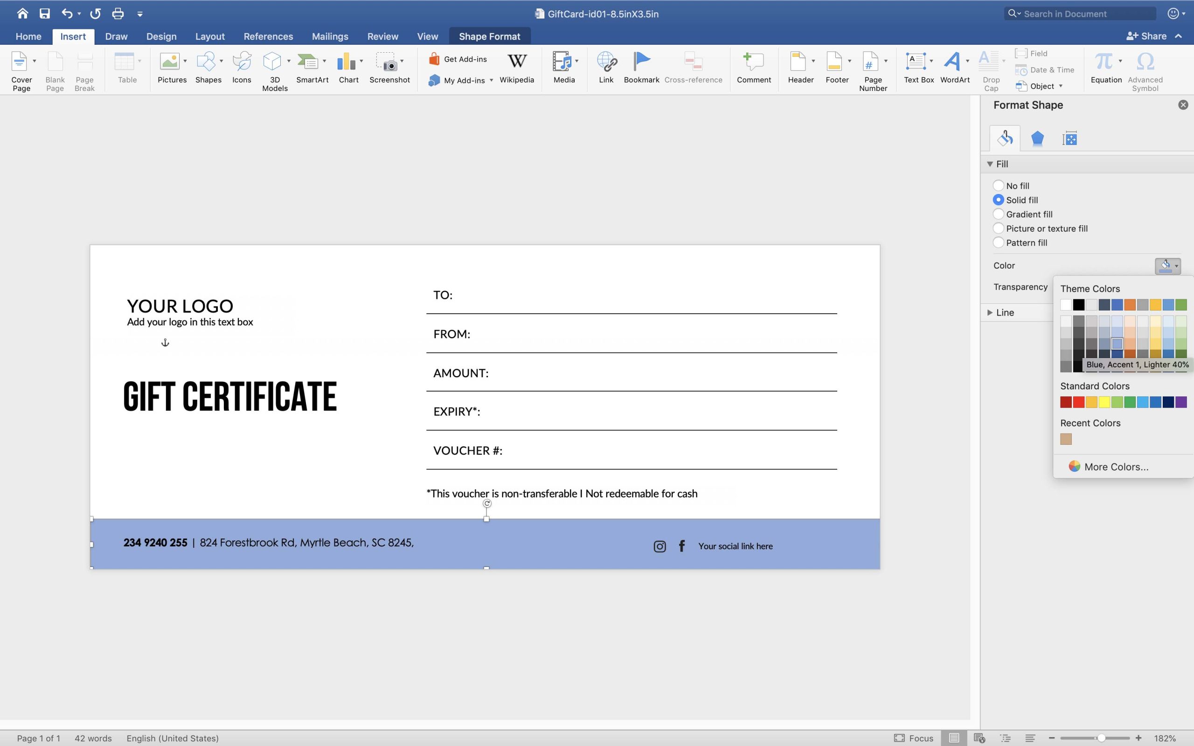Switch to Effects pentagon tab in Format Shape

[x=1037, y=138]
